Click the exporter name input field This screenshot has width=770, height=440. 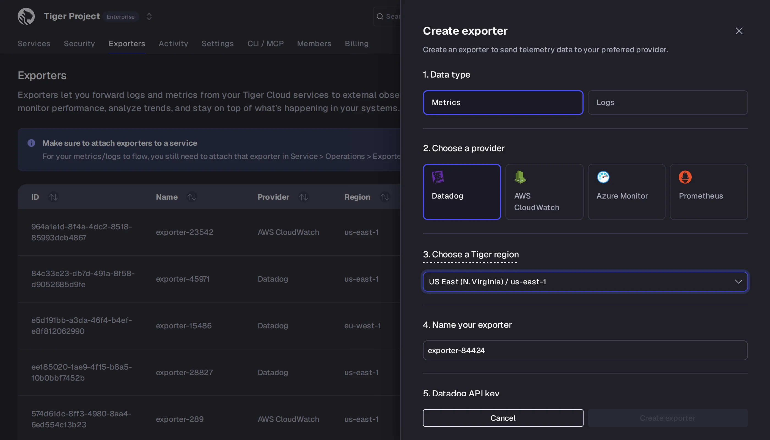tap(585, 350)
